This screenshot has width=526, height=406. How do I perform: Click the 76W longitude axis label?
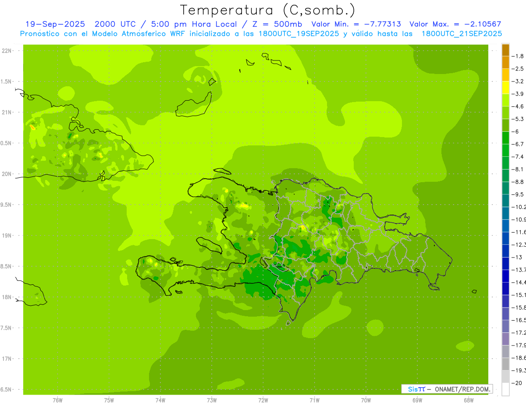tap(57, 400)
